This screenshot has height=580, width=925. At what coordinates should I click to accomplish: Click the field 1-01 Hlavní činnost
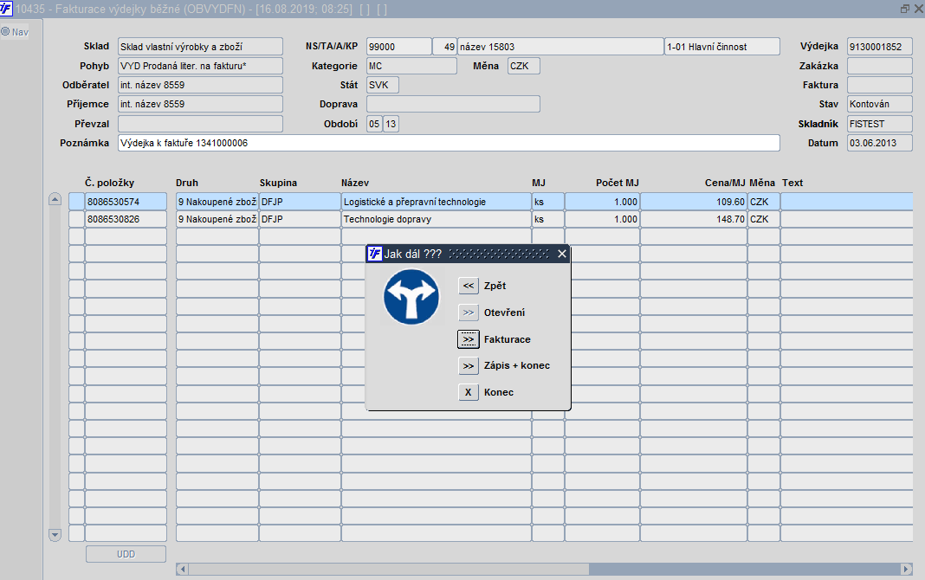pos(722,47)
